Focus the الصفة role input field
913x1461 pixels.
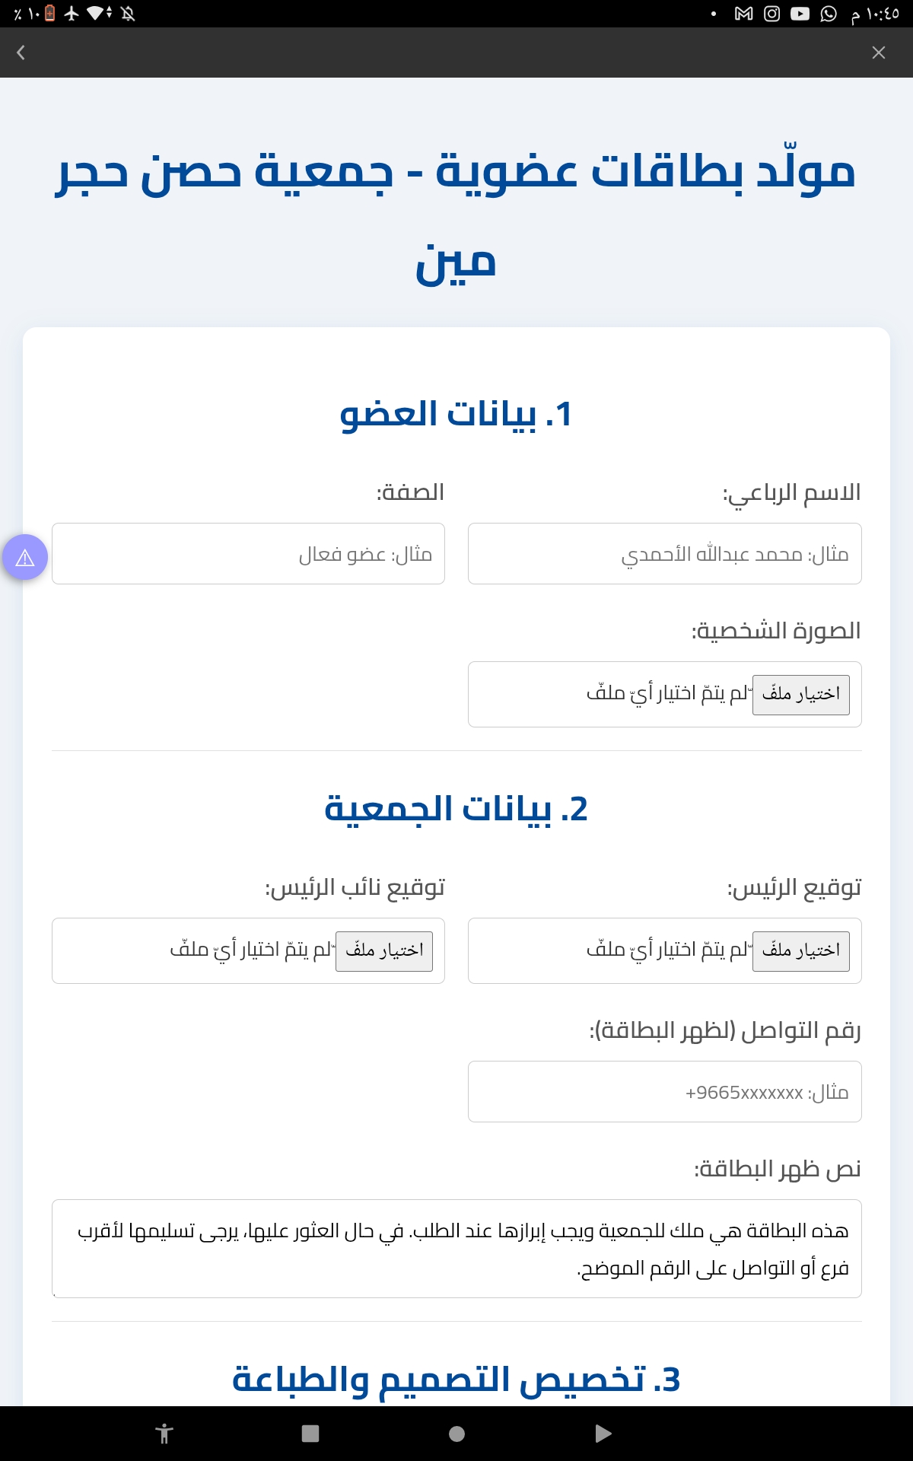[248, 554]
